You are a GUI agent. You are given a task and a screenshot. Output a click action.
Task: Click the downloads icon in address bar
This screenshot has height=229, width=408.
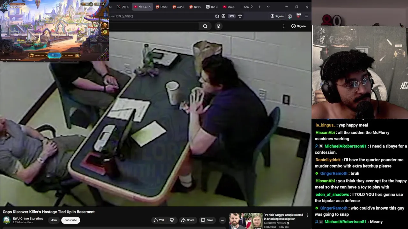[x=223, y=16]
